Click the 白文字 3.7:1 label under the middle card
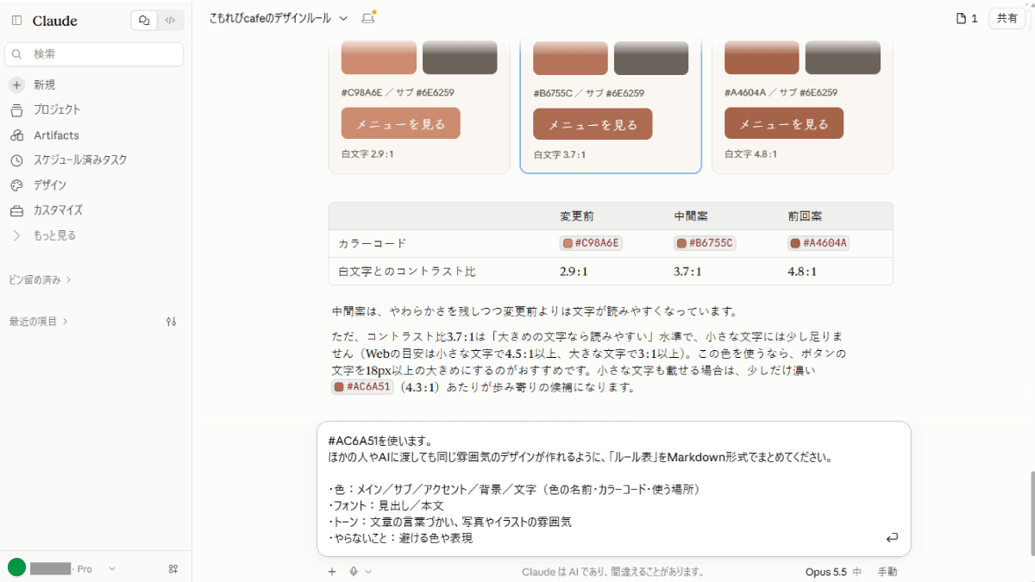The image size is (1035, 582). click(x=560, y=155)
